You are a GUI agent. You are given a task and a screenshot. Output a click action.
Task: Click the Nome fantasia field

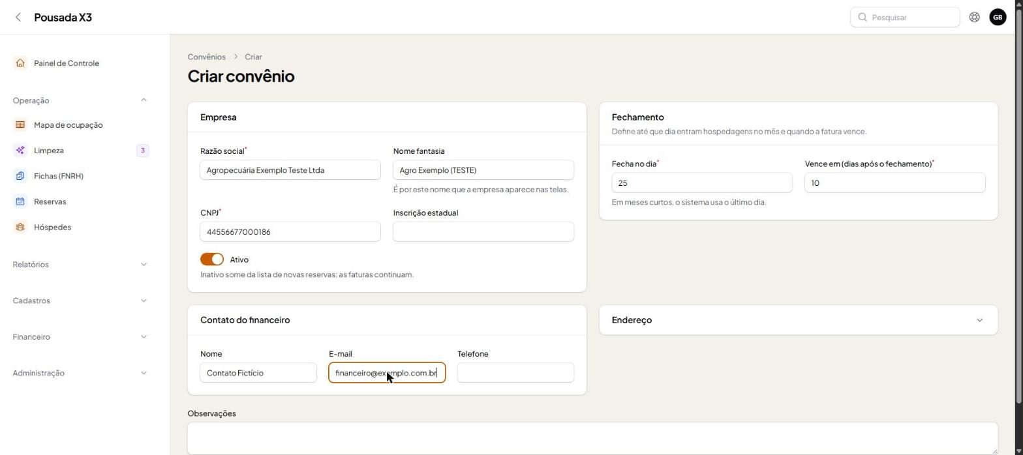click(x=483, y=170)
